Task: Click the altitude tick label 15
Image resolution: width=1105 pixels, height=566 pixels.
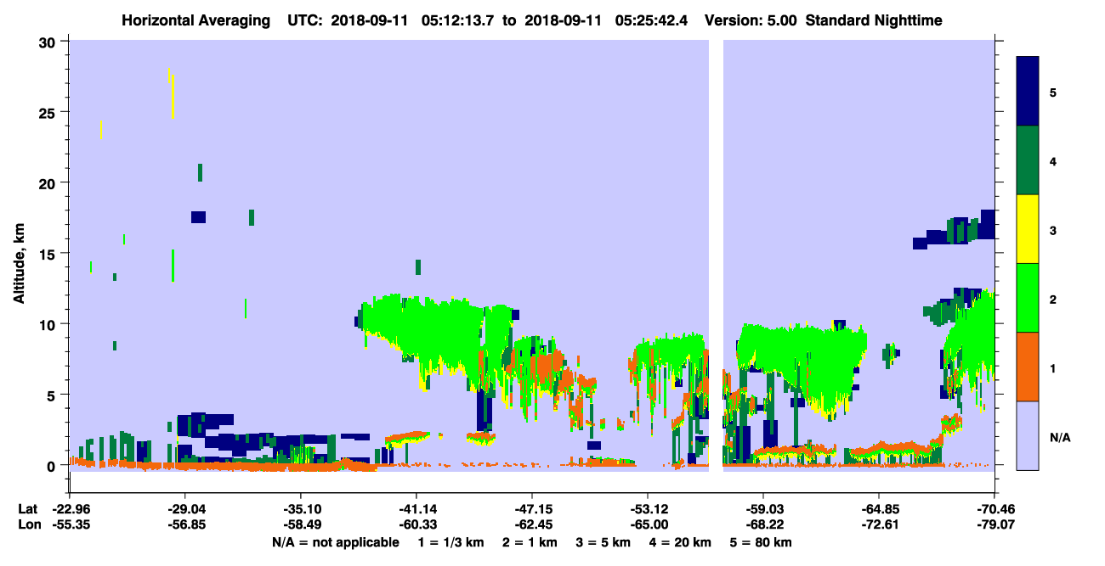Action: 49,254
